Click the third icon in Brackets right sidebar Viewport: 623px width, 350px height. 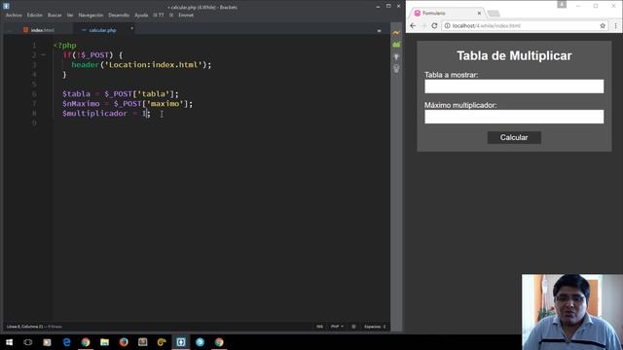396,57
